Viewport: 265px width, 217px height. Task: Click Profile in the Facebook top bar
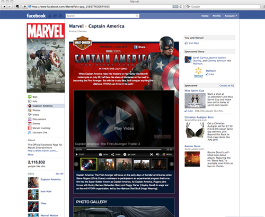click(x=216, y=16)
